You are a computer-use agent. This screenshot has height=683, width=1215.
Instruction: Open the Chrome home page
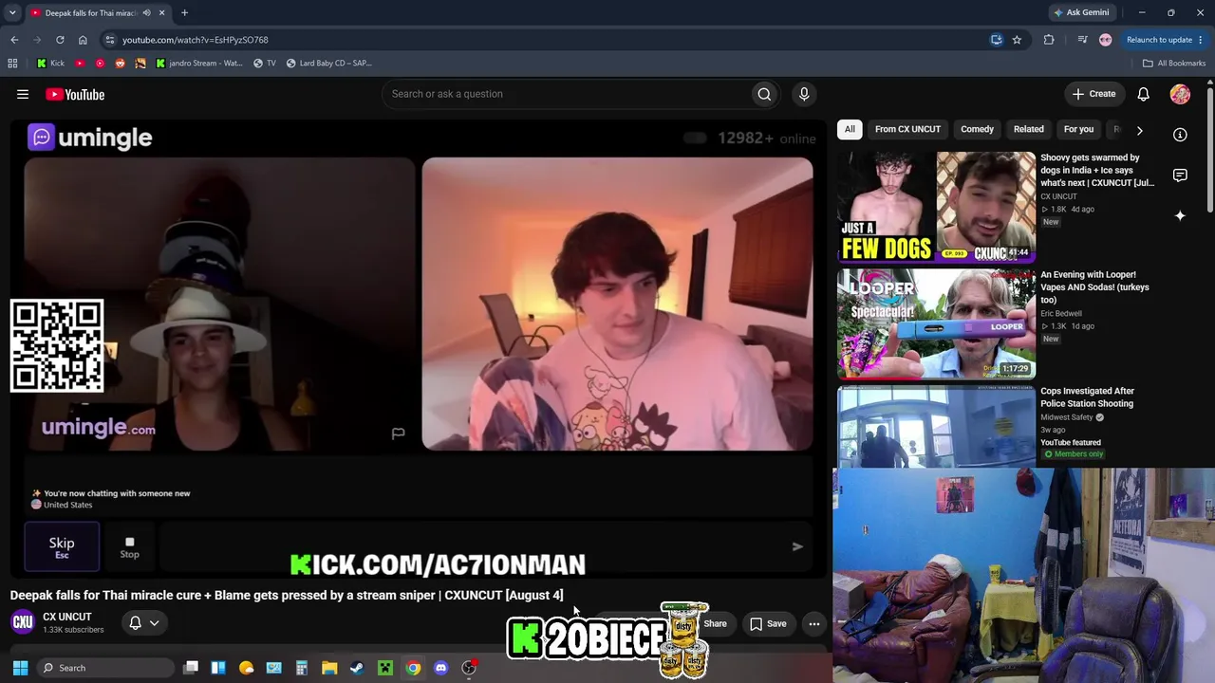[83, 40]
